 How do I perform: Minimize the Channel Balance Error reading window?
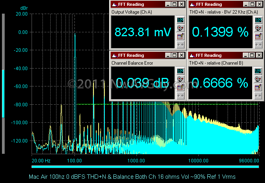tap(168, 55)
